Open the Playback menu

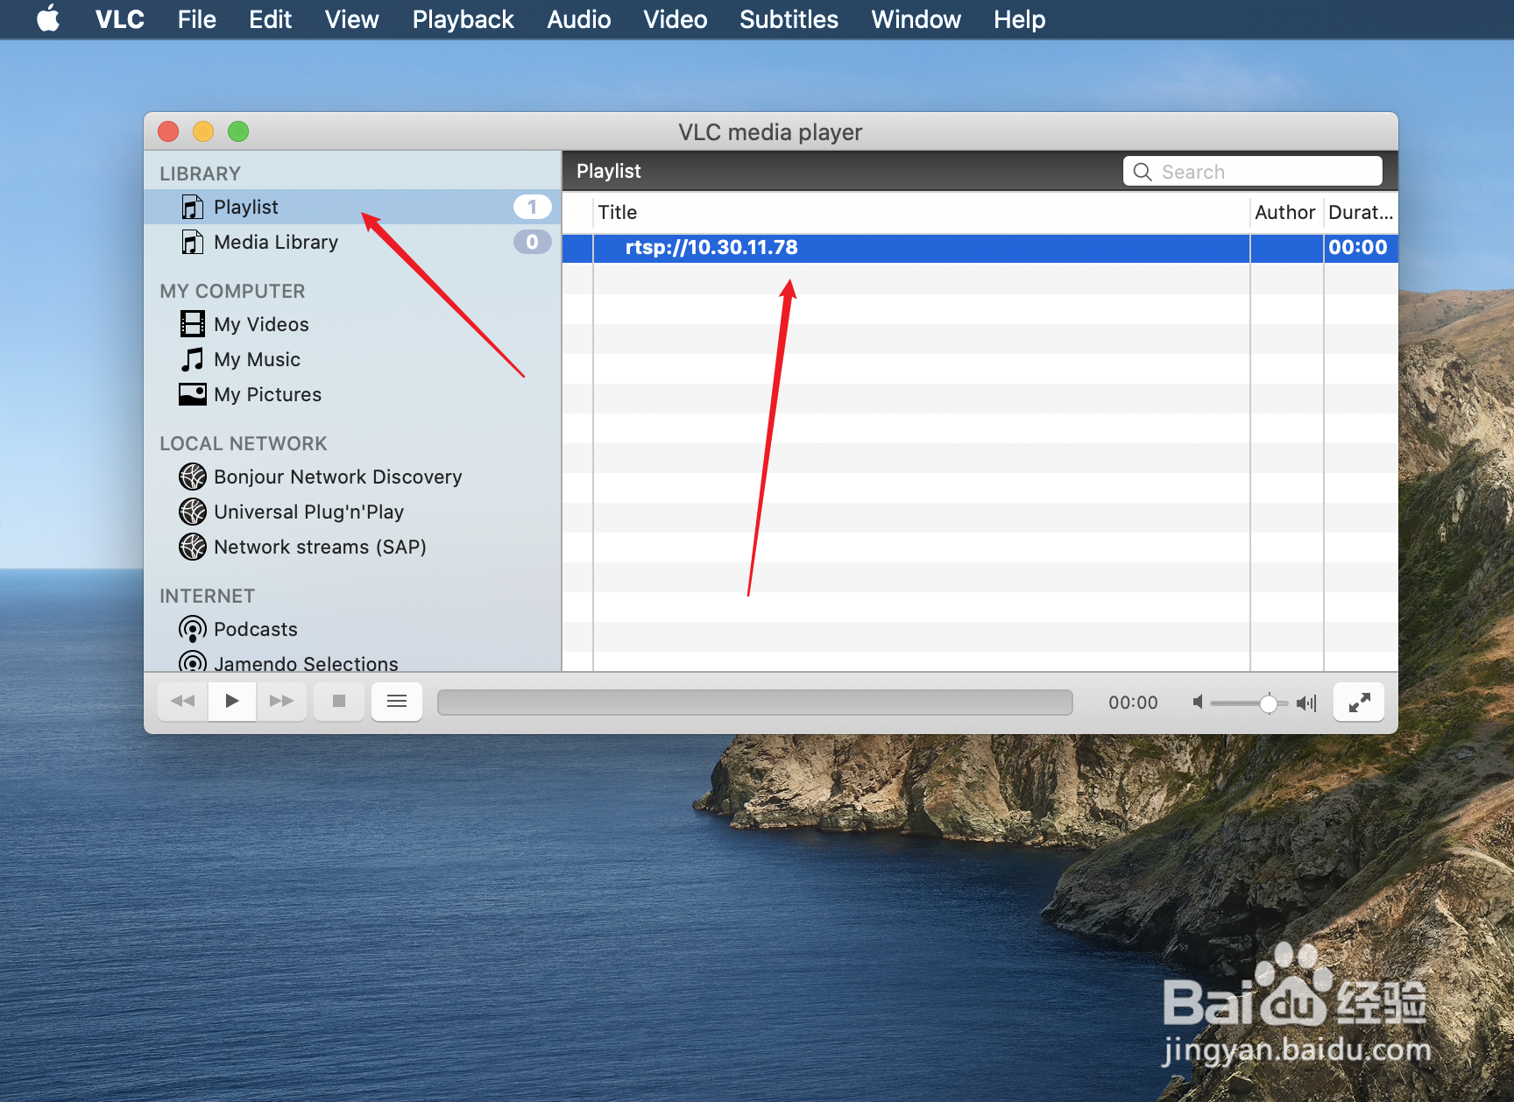point(463,19)
